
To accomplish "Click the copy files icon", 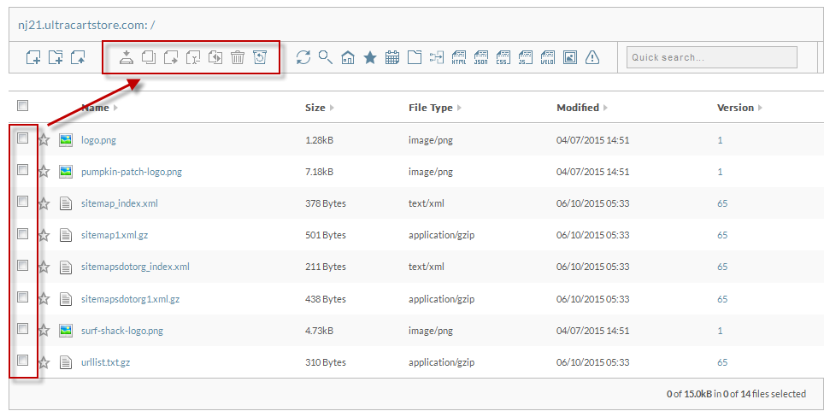I will click(149, 57).
